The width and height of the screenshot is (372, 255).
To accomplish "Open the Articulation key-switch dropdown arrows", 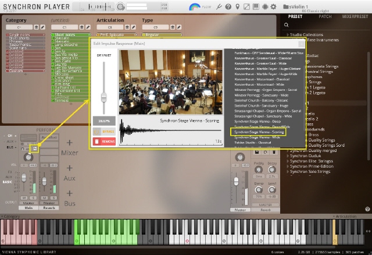I will click(127, 27).
